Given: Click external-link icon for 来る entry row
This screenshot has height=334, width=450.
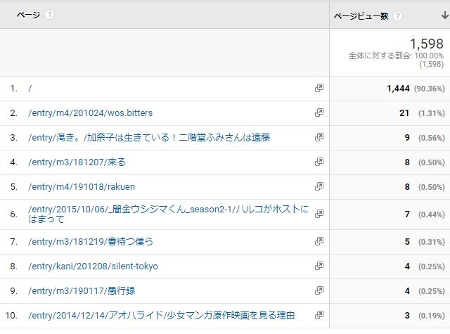Looking at the screenshot, I should click(x=319, y=162).
